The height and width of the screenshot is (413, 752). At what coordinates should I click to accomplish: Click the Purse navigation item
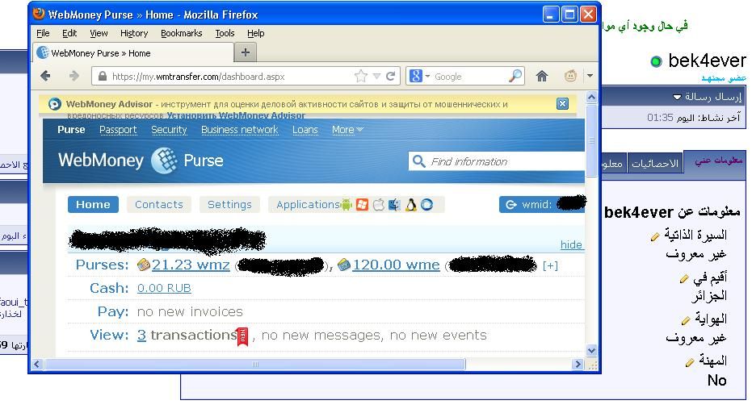(71, 130)
